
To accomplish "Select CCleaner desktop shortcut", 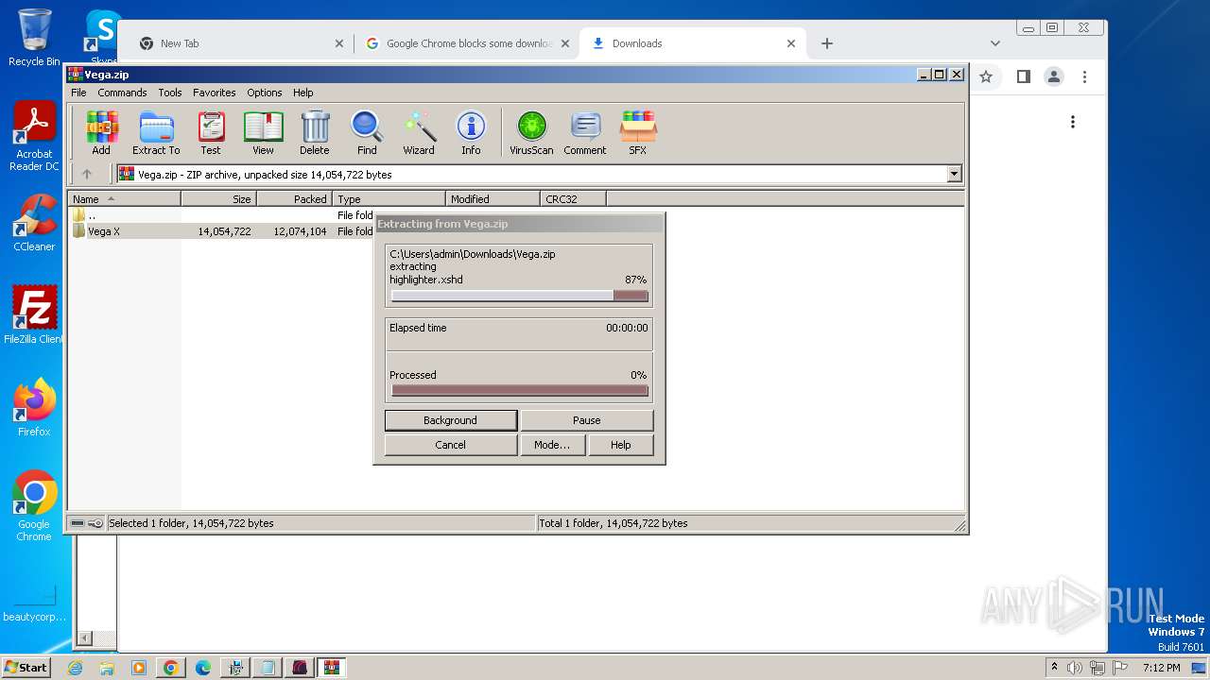I will pyautogui.click(x=34, y=223).
